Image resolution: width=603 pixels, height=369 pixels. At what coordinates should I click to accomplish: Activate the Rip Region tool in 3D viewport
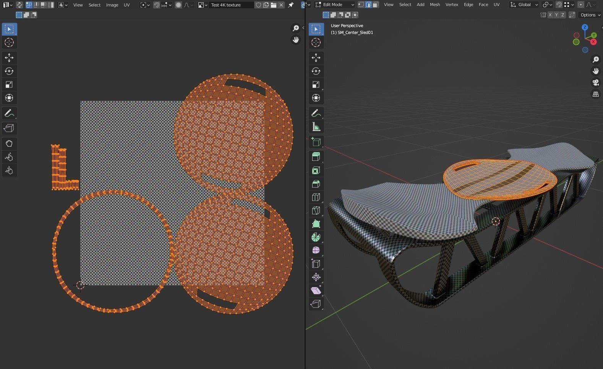click(316, 304)
